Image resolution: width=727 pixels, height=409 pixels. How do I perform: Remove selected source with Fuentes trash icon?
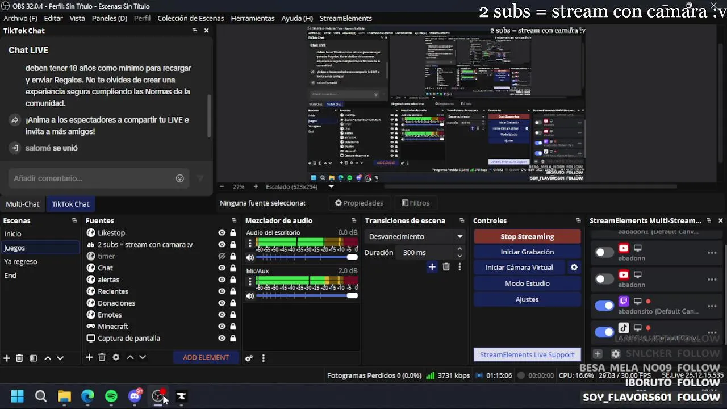[102, 357]
